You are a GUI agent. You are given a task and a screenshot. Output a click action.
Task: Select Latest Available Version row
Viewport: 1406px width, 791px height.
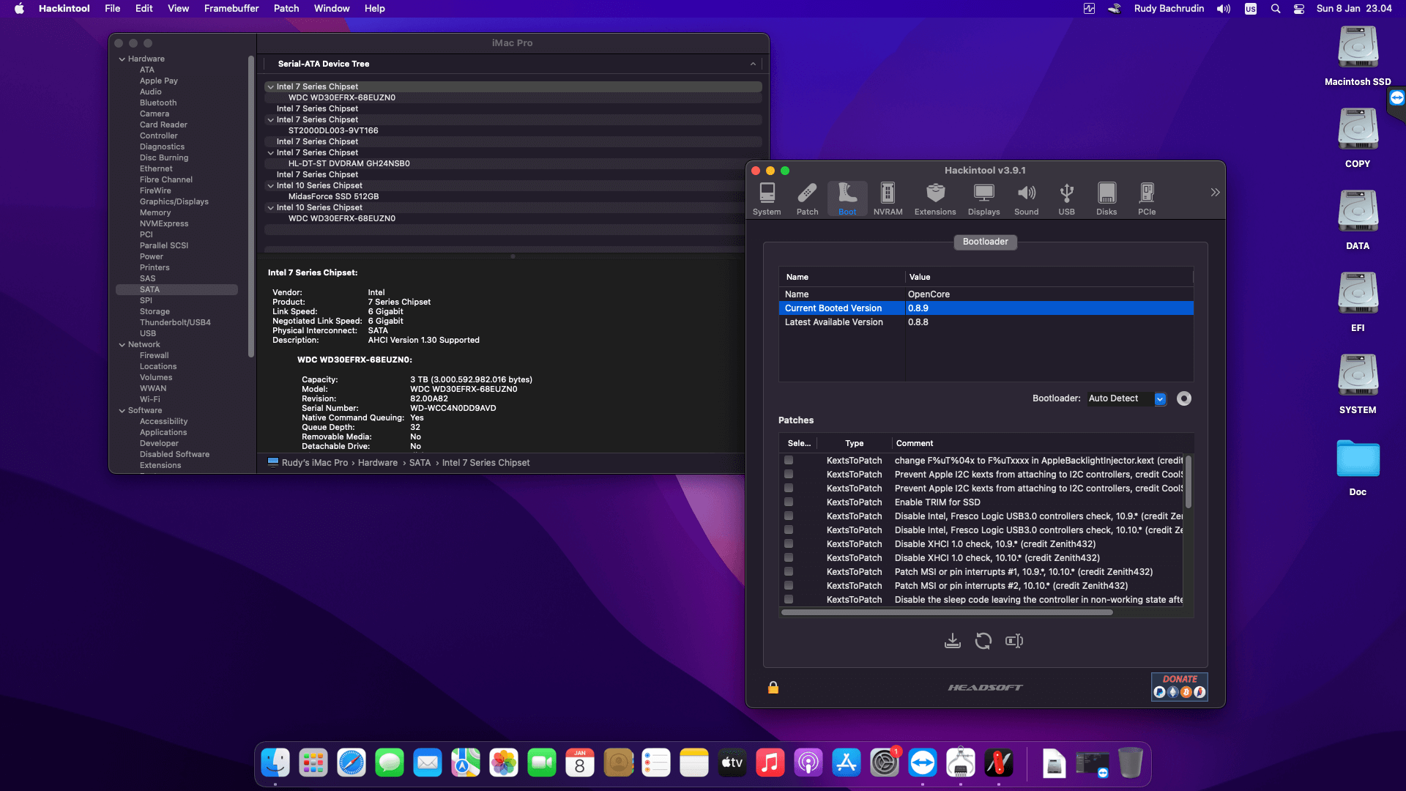[x=986, y=322]
